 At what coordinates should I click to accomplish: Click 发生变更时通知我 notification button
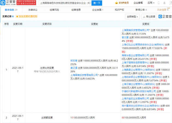click(x=27, y=16)
